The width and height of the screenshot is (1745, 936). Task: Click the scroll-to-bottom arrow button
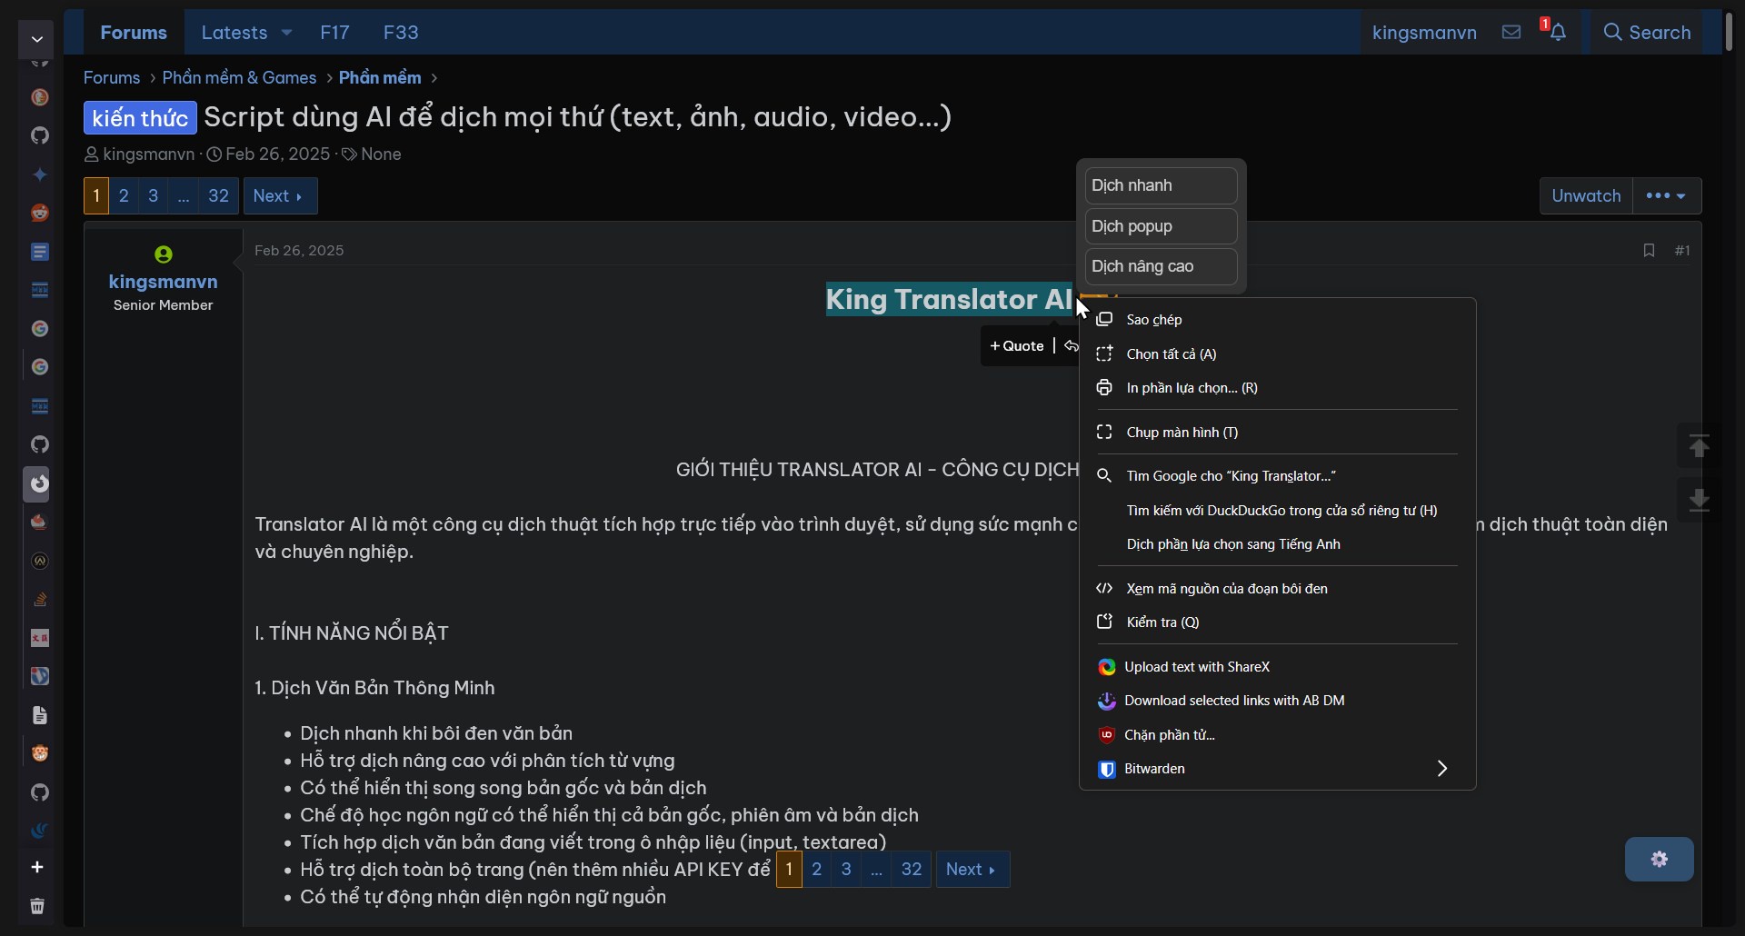(1699, 500)
